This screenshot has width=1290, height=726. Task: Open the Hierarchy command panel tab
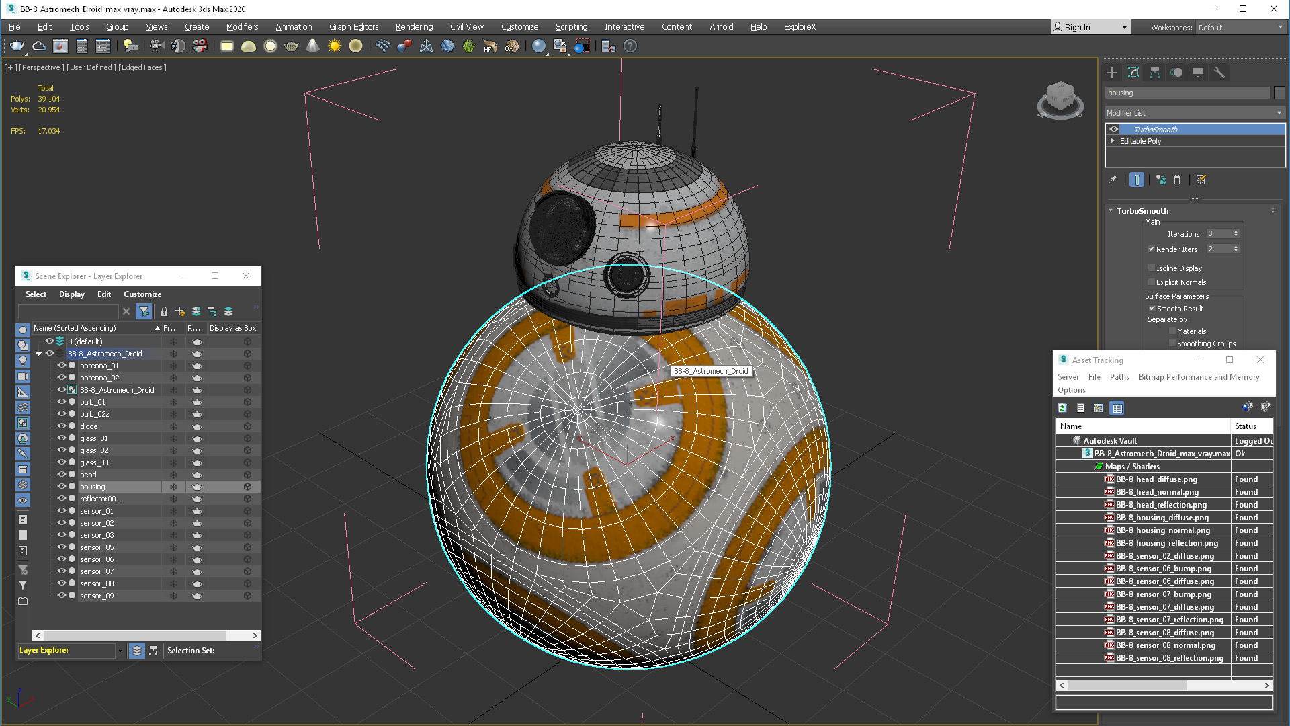click(x=1155, y=73)
